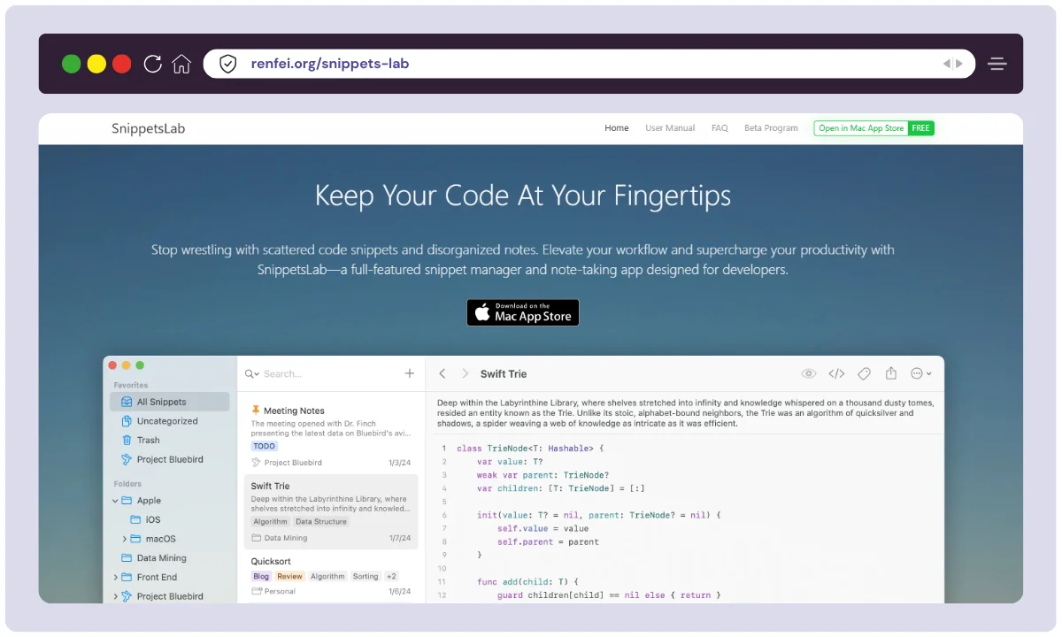This screenshot has width=1062, height=637.
Task: Click the code brackets icon in editor toolbar
Action: (x=836, y=374)
